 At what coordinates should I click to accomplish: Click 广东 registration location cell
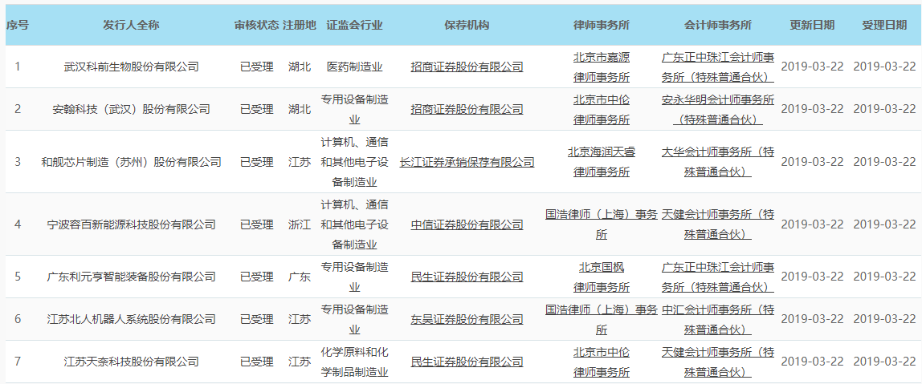[x=300, y=277]
